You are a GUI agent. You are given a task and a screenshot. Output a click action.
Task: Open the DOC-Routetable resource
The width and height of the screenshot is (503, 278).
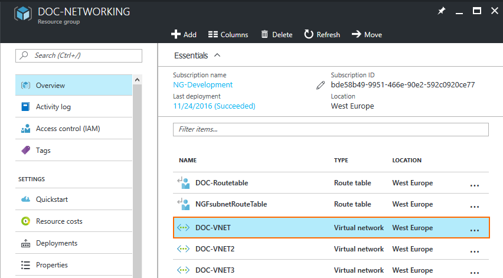click(x=331, y=183)
